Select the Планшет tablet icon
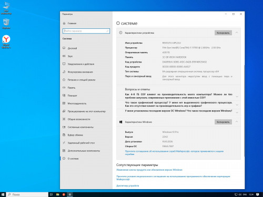Image resolution: width=263 pixels, height=197 pixels. (64, 96)
